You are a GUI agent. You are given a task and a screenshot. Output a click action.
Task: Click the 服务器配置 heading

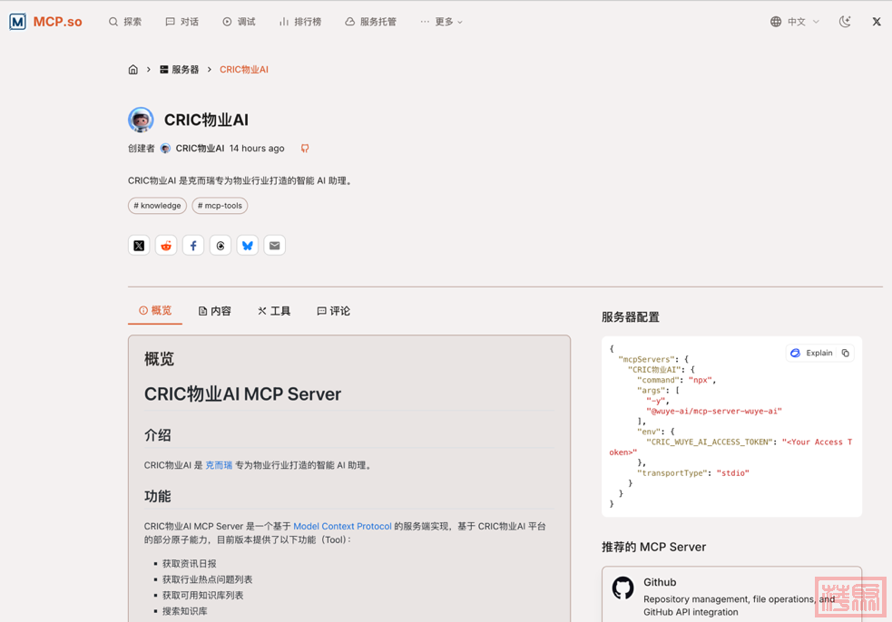tap(631, 317)
